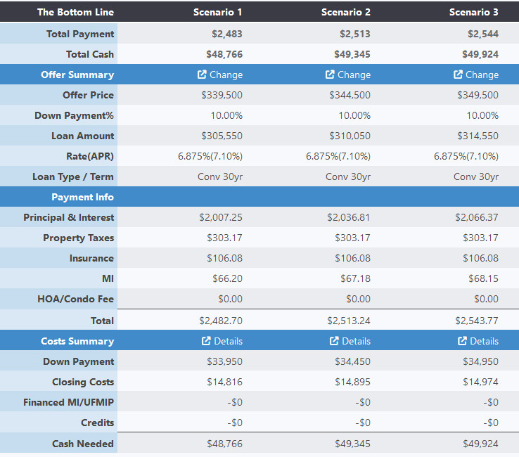Select the Costs Summary section header
The image size is (519, 457).
(77, 341)
